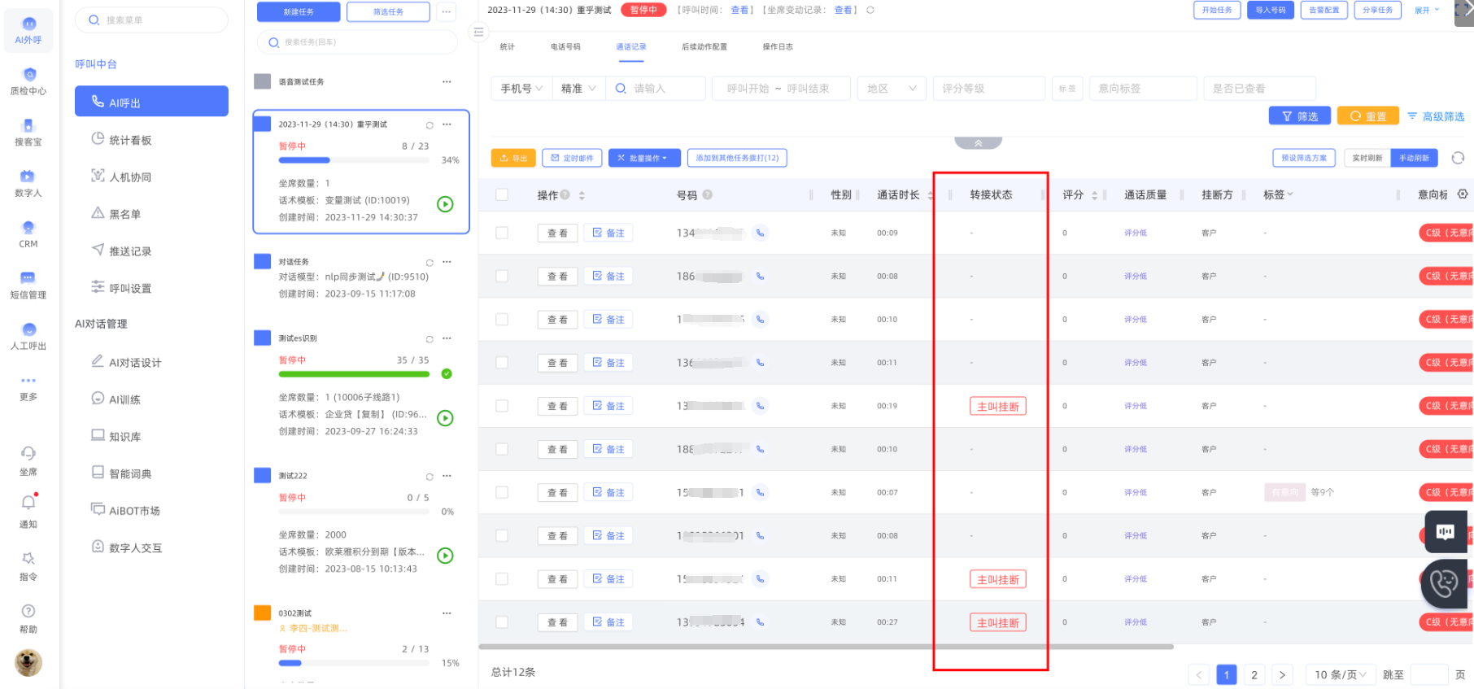
Task: Open the 地区 region dropdown
Action: pos(891,89)
